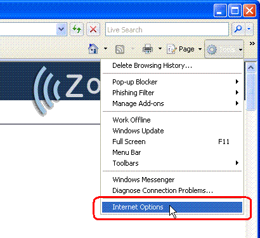Expand the Home button dropdown arrow

[x=105, y=49]
